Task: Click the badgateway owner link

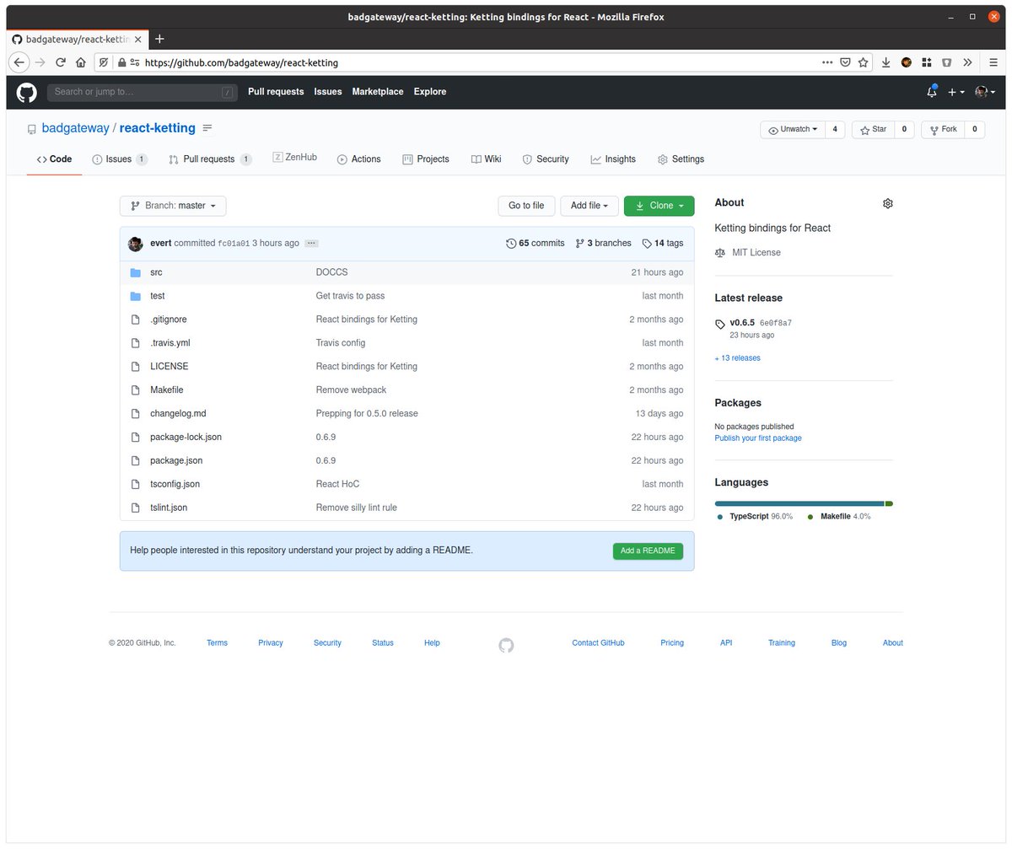Action: point(75,128)
